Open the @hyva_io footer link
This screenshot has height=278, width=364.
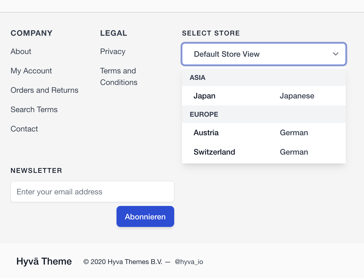tap(189, 262)
